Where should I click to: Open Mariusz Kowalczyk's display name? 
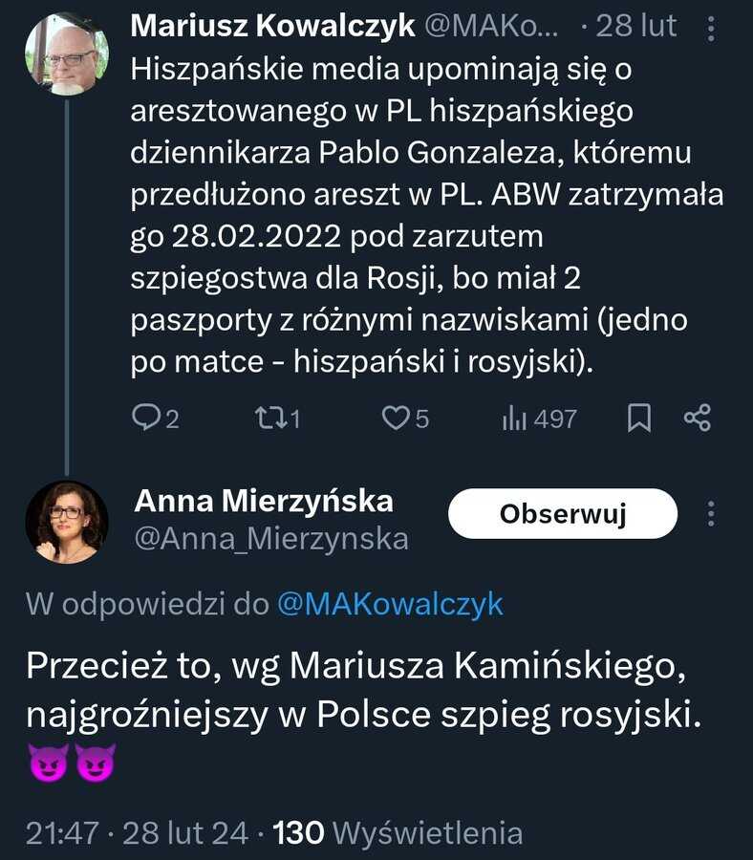pos(272,26)
